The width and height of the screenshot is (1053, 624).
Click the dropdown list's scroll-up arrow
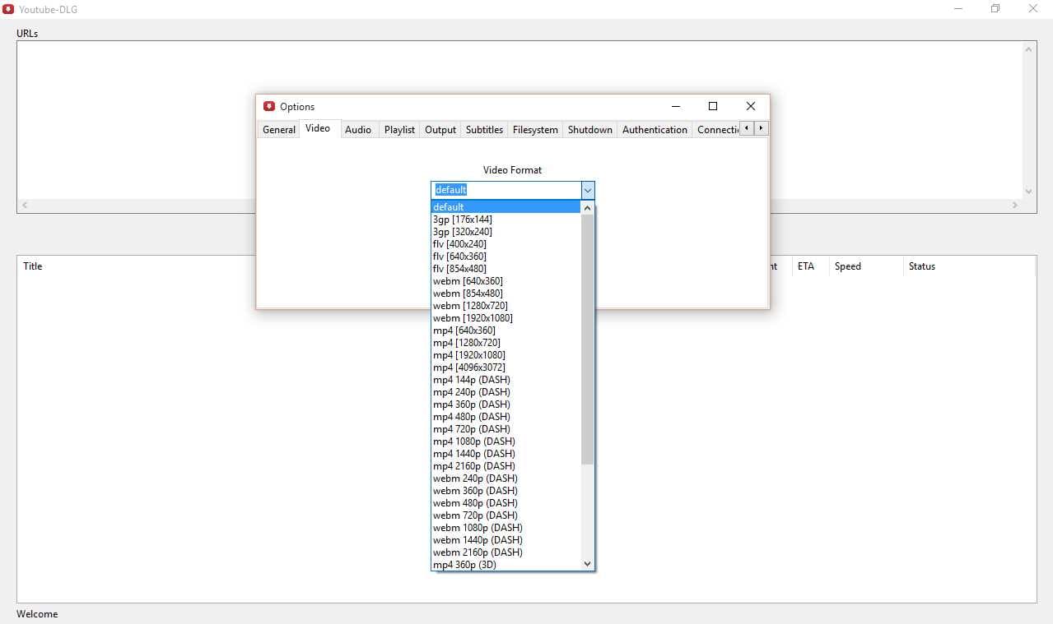[586, 207]
